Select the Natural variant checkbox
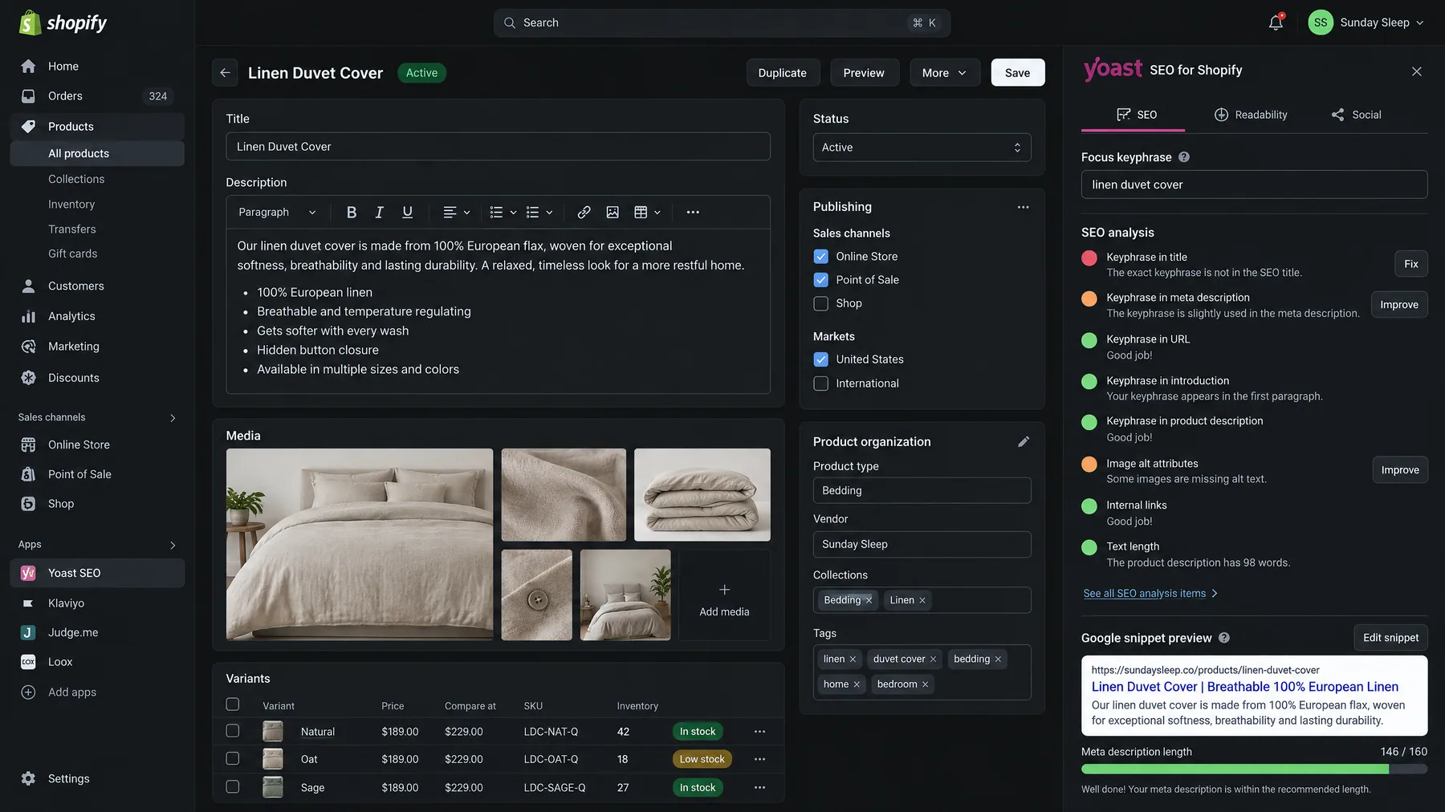1445x812 pixels. [233, 731]
